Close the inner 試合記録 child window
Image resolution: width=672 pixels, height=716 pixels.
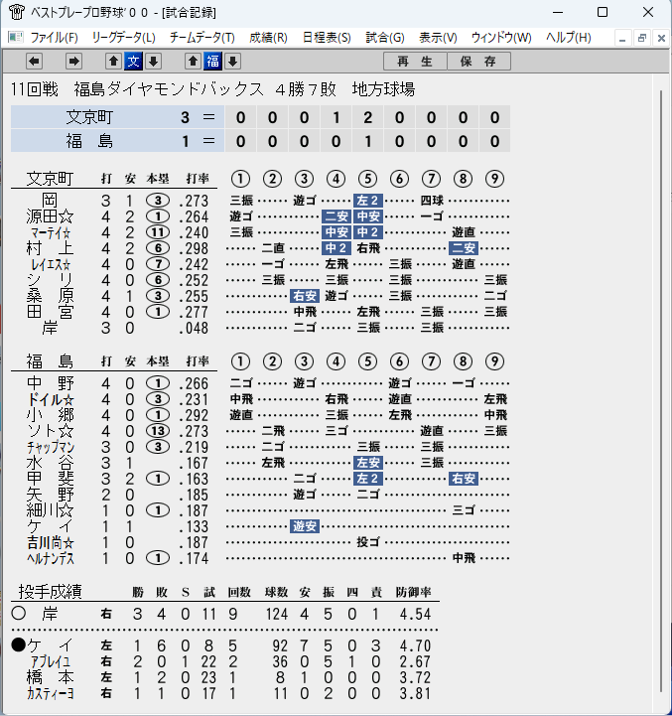(x=661, y=38)
